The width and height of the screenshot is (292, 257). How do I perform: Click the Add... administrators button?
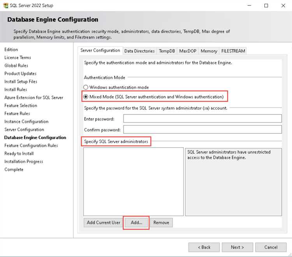click(x=136, y=223)
